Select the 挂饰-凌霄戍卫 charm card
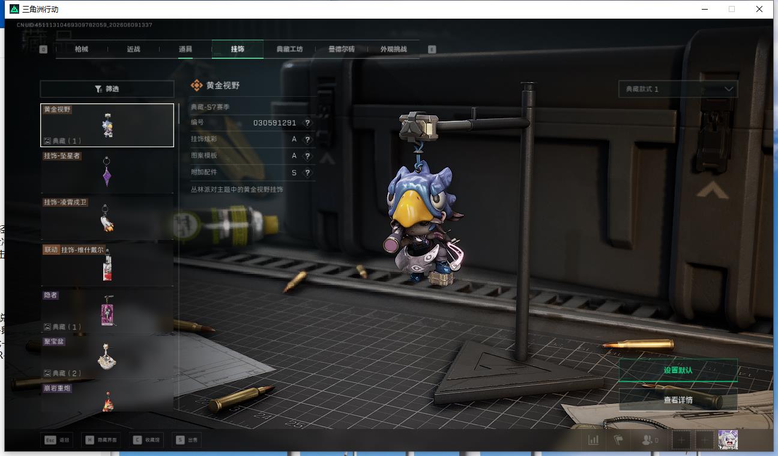Image resolution: width=778 pixels, height=456 pixels. 107,218
